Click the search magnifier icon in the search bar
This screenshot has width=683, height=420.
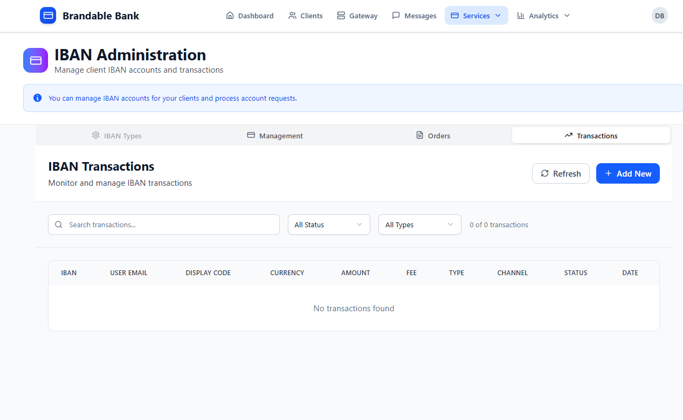59,225
